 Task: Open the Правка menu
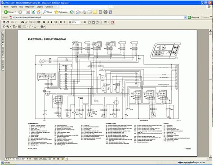[x=14, y=7]
